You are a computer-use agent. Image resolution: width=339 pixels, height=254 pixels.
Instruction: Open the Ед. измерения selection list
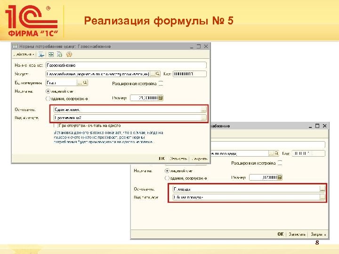click(80, 83)
